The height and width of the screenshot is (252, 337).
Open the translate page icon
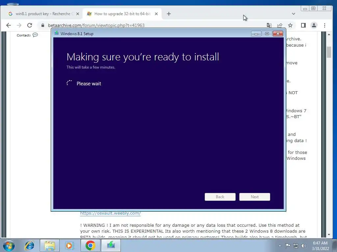[269, 25]
